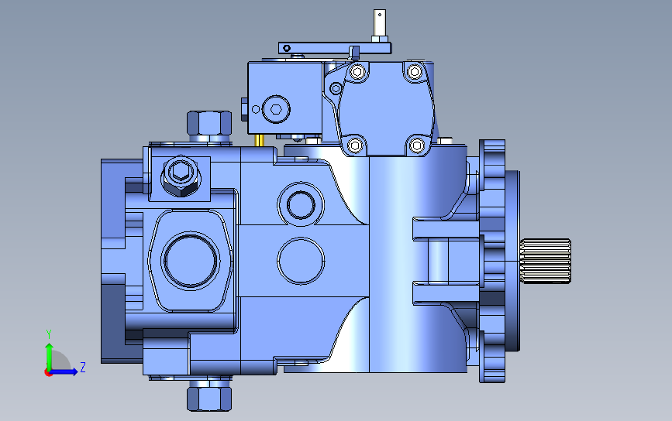
Task: Select the lower-right bolt of the four-bolt cover
Action: [x=416, y=145]
